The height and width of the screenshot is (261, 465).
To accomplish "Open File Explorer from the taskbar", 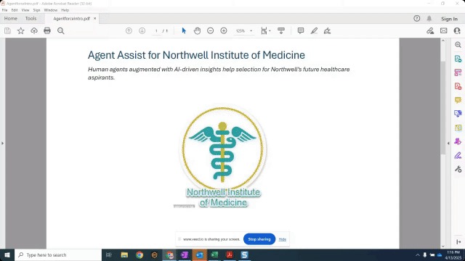I will pyautogui.click(x=124, y=254).
